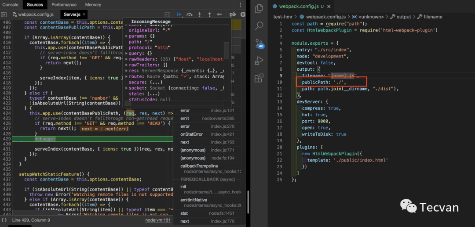Select next frame at index.js:770
This screenshot has height=227, width=475.
(x=208, y=221)
